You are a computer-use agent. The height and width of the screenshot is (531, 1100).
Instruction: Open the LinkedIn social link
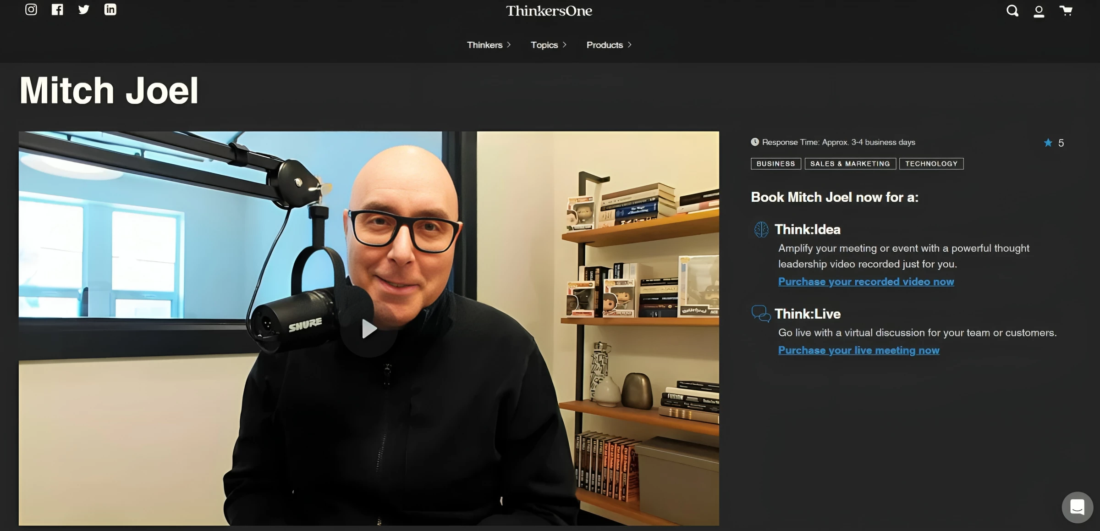coord(110,10)
